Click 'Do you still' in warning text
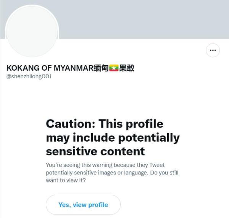 coord(164,173)
